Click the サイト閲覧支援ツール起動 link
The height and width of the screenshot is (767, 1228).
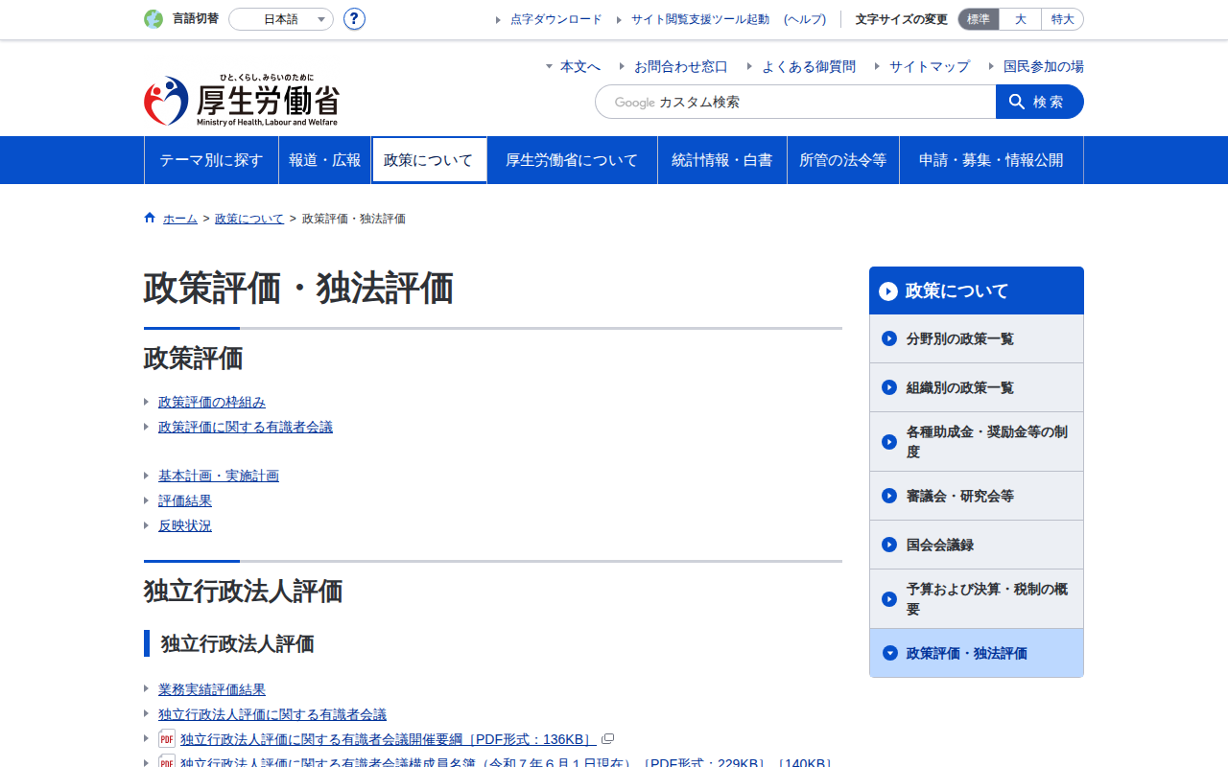700,19
